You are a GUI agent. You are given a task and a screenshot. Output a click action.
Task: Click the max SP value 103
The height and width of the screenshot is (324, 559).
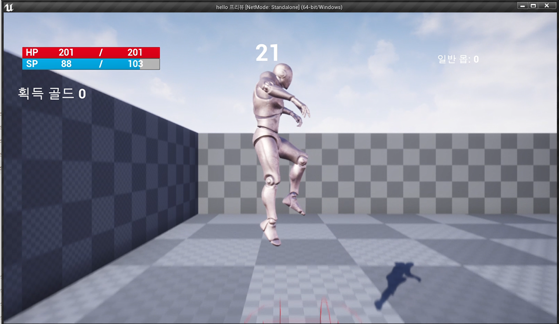pos(135,64)
